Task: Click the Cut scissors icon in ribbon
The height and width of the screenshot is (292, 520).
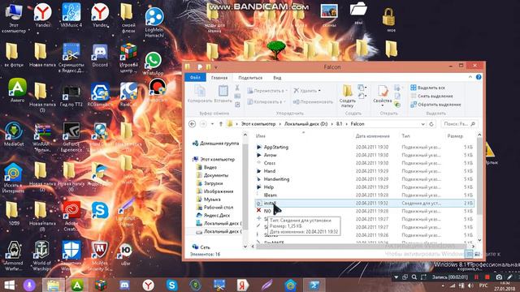Action: pyautogui.click(x=237, y=88)
